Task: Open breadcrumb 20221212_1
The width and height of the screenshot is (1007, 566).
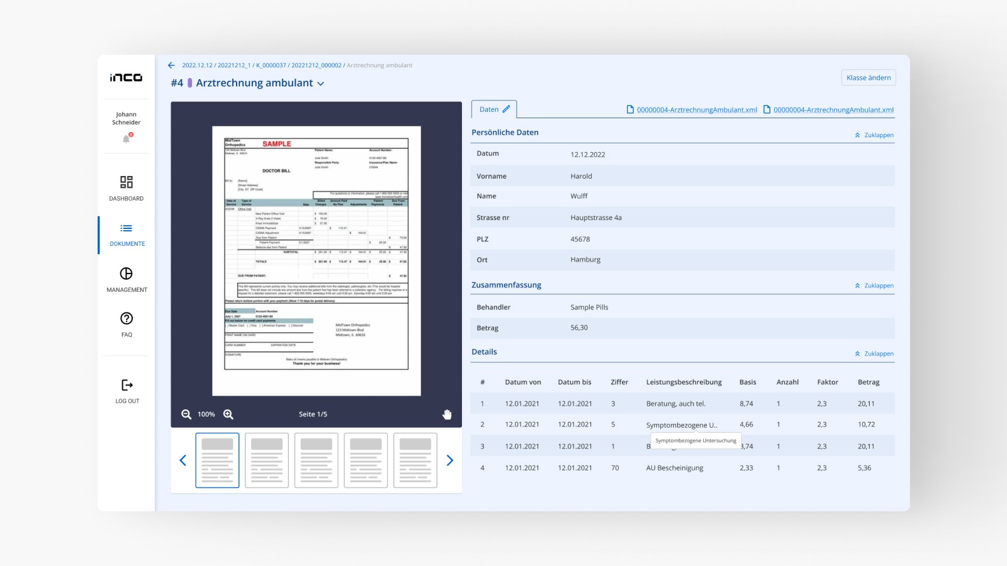Action: coord(234,65)
